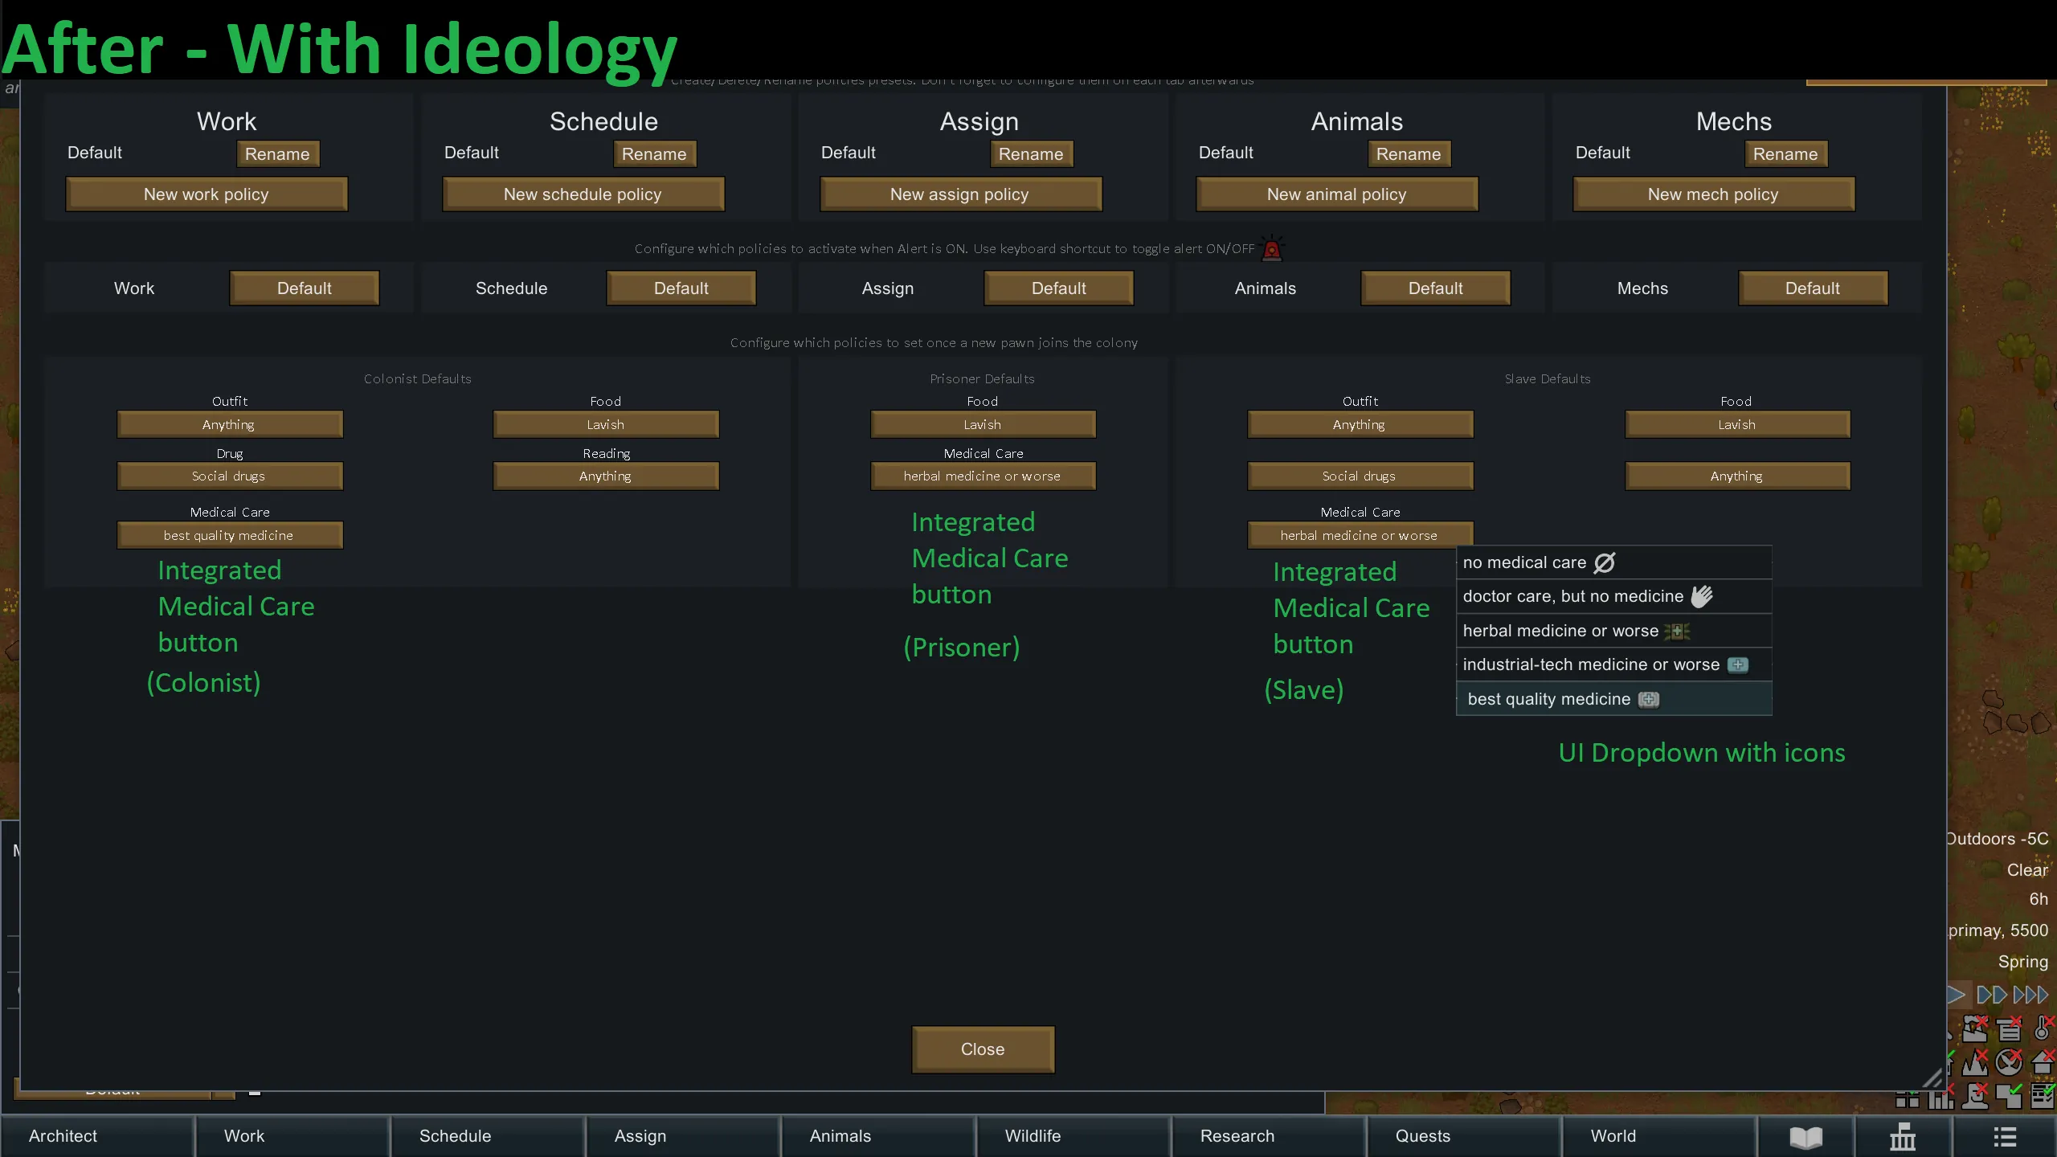
Task: Open the Ideology book icon
Action: point(1805,1137)
